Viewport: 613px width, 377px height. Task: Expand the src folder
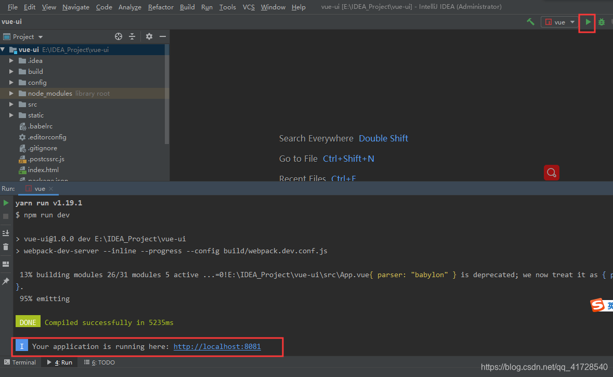(11, 105)
